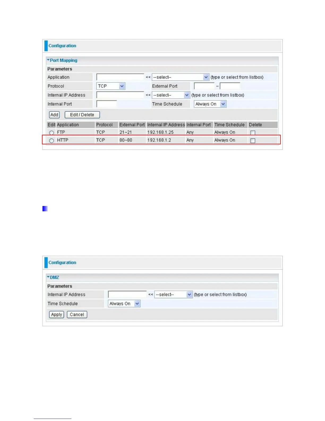Click the 80~80 external port cell
Image resolution: width=325 pixels, height=421 pixels.
pos(126,140)
